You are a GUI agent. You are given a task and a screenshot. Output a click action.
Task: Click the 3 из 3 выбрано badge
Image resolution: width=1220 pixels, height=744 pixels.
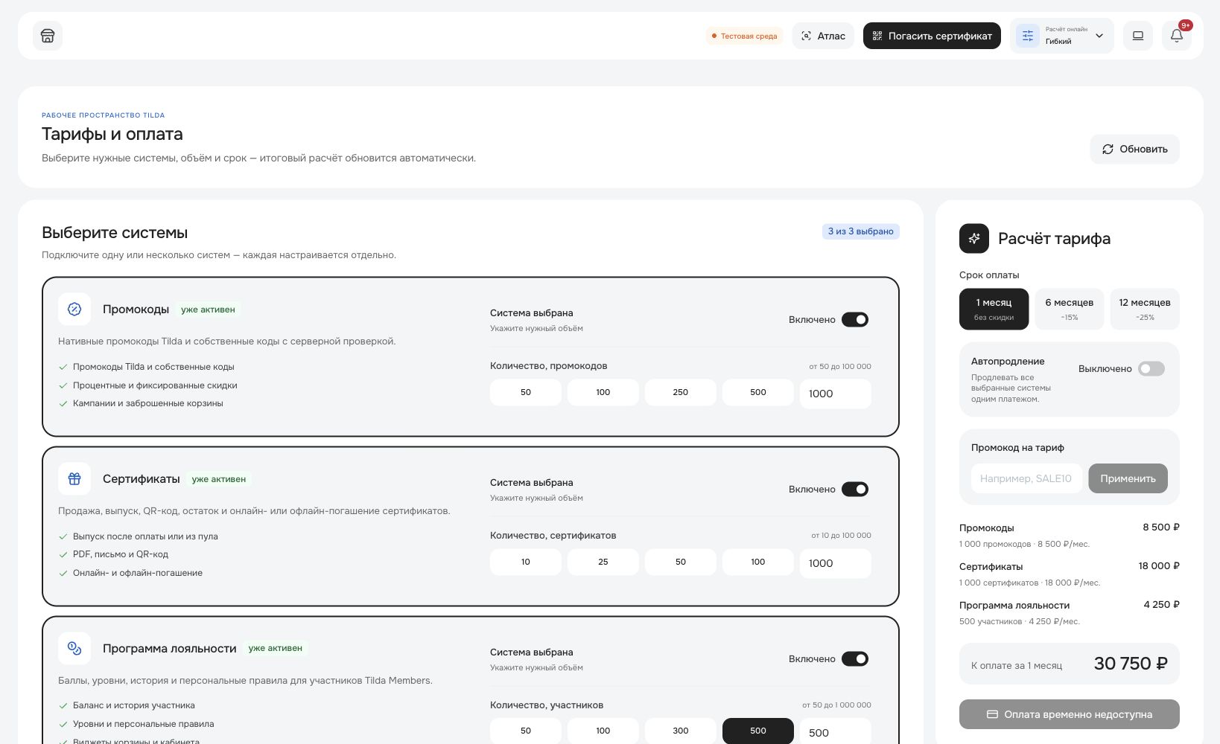pos(860,231)
